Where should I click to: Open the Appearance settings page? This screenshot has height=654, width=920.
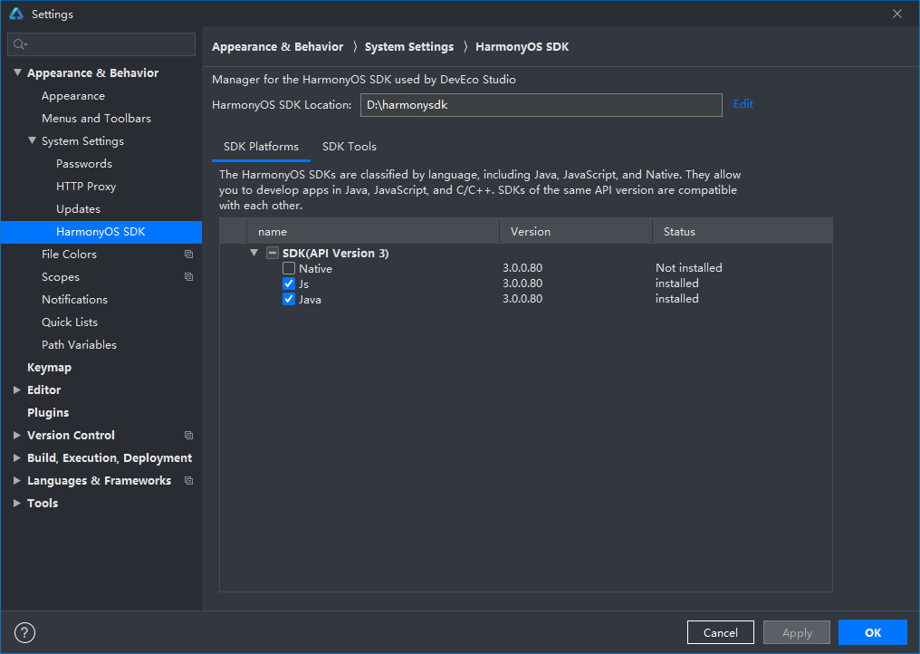73,96
